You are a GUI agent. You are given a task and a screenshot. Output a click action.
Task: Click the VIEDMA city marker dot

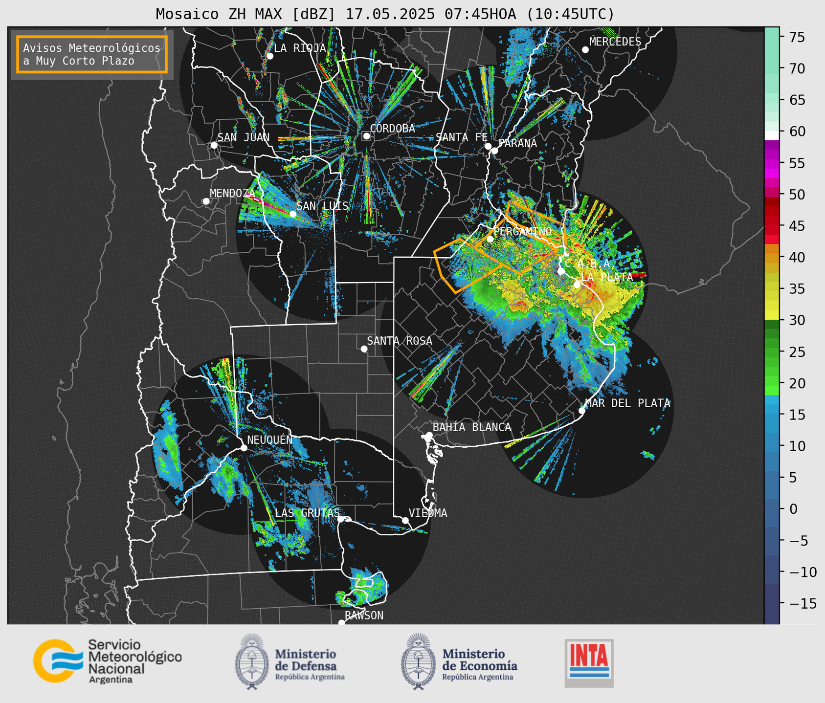pos(405,520)
